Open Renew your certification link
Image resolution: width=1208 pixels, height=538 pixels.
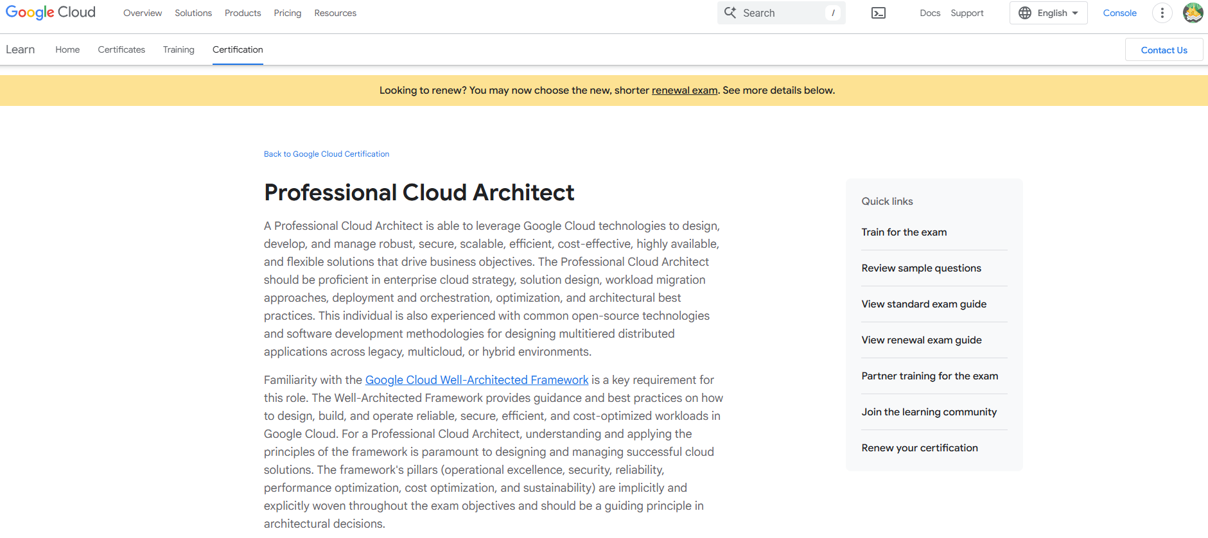pos(920,448)
